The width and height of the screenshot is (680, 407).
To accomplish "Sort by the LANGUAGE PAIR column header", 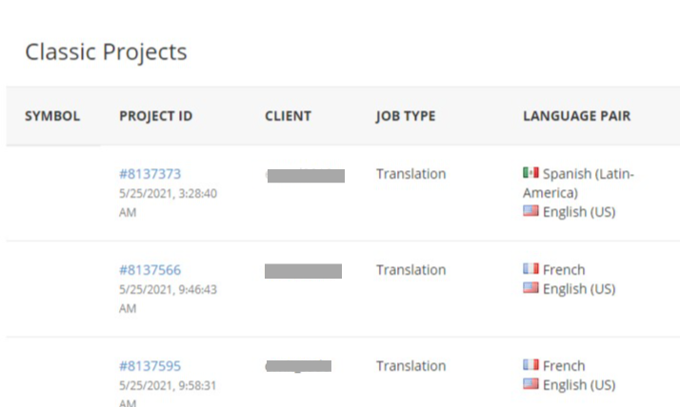I will [x=576, y=116].
